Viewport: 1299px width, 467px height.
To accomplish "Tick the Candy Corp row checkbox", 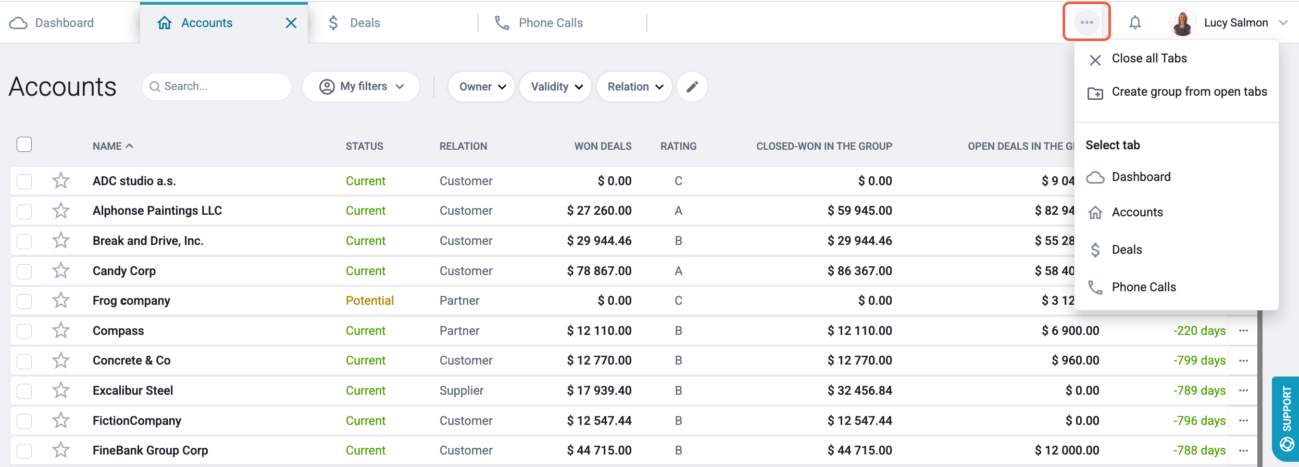I will click(24, 271).
